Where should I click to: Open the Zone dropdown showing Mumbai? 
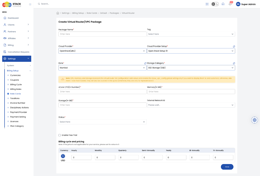coord(102,68)
